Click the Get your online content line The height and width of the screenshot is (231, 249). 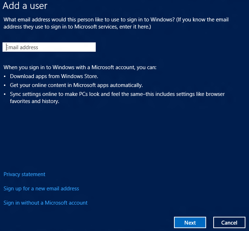76,85
